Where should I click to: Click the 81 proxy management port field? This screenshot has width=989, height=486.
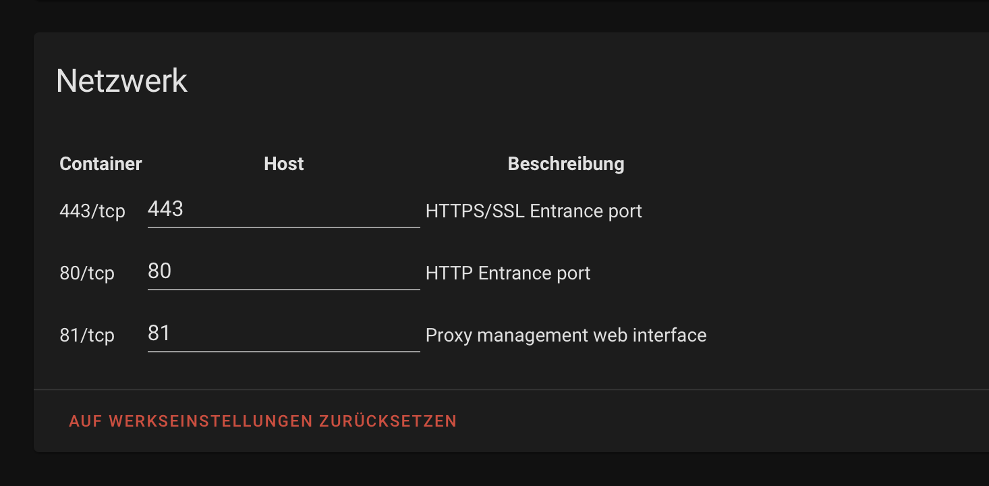pyautogui.click(x=283, y=336)
